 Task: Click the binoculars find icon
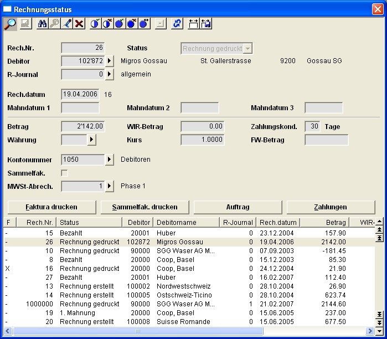42,24
